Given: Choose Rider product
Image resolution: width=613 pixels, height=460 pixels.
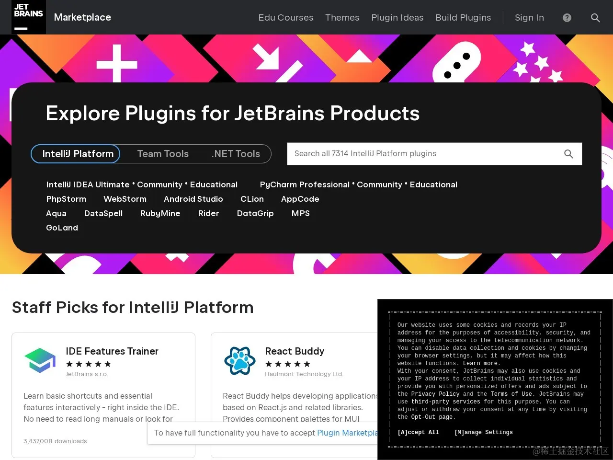Looking at the screenshot, I should [208, 213].
